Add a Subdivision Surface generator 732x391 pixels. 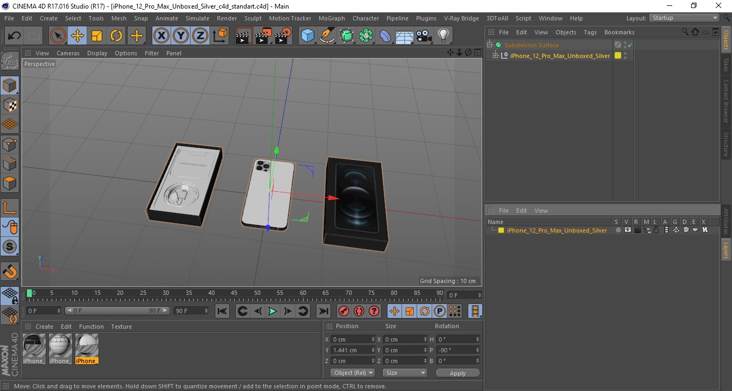(347, 36)
